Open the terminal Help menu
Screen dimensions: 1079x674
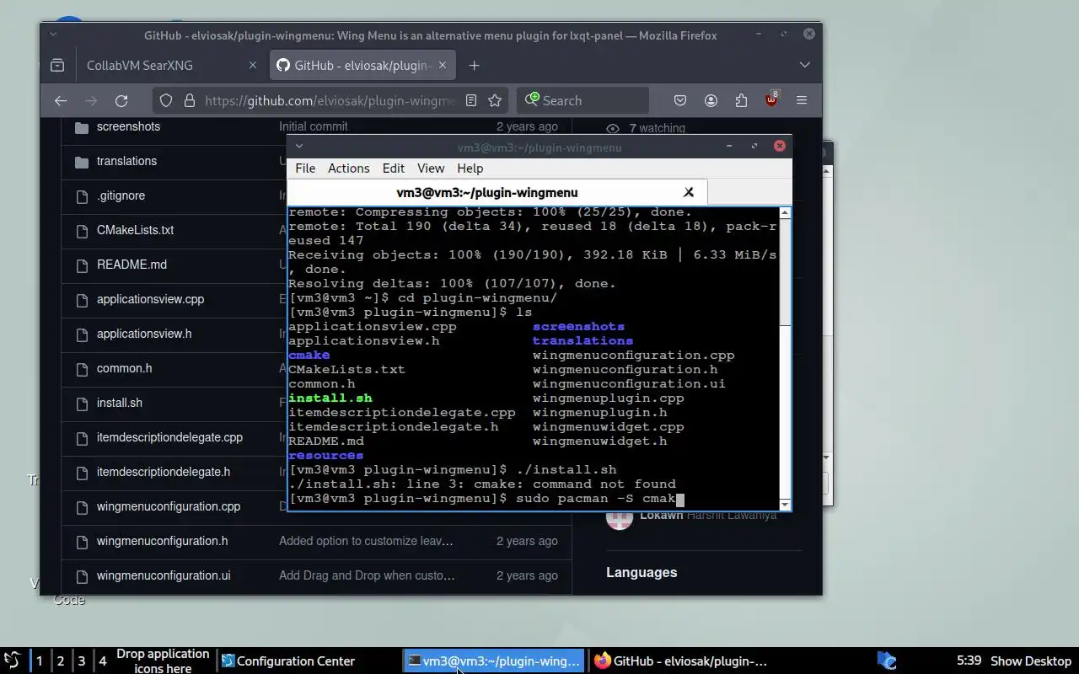(470, 168)
